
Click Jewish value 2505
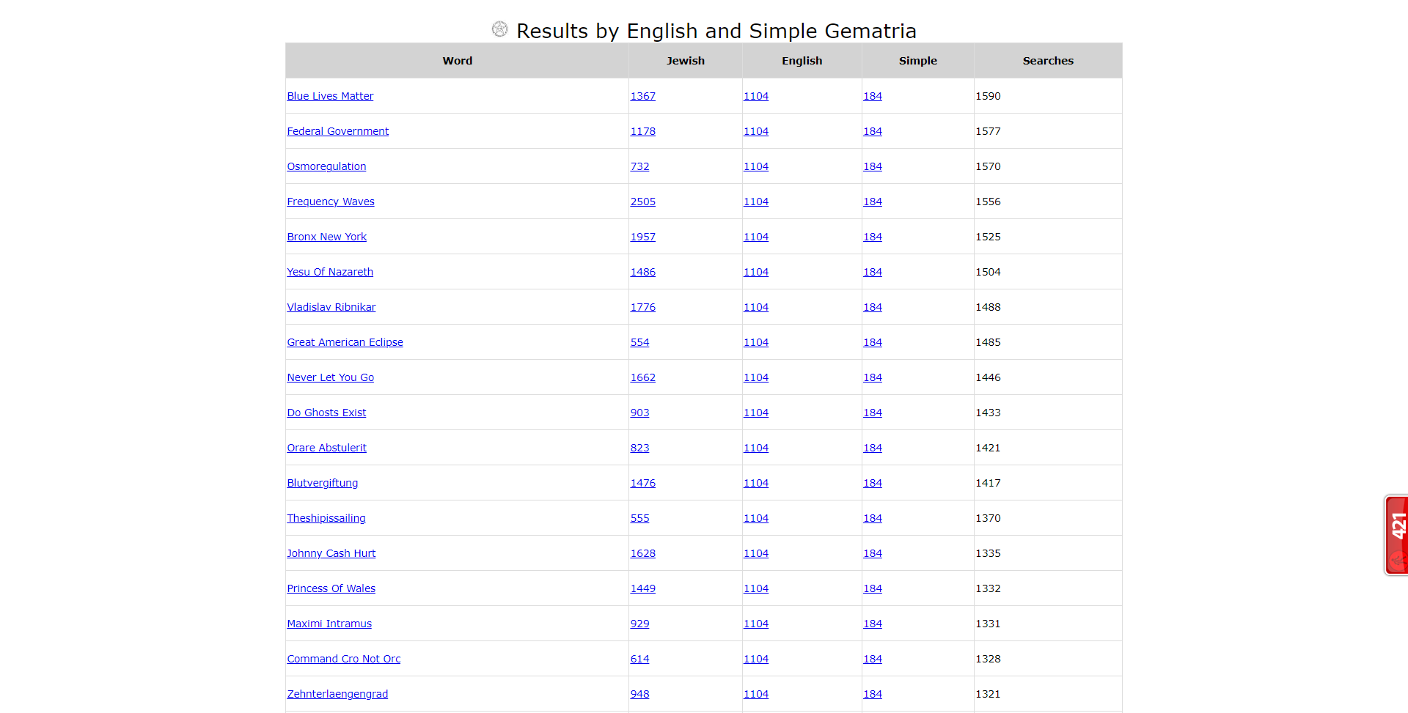click(x=642, y=202)
